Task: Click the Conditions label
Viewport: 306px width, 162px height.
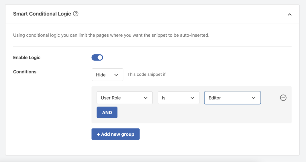Action: pyautogui.click(x=25, y=72)
